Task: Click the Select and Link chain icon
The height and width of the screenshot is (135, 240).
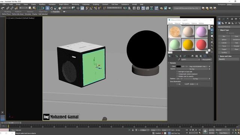Action: [x=7, y=8]
